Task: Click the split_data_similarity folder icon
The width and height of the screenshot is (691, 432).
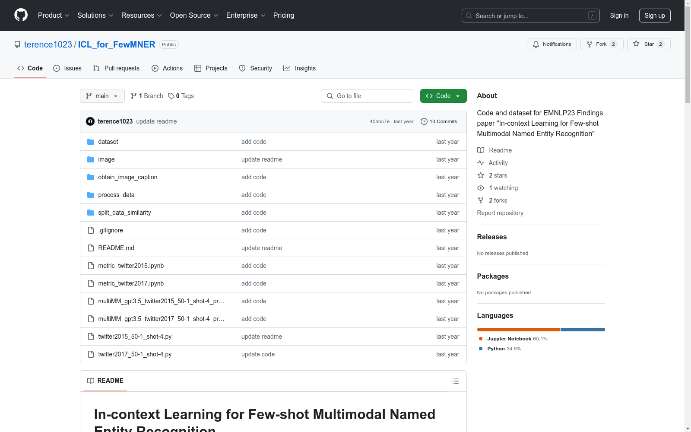Action: point(91,213)
